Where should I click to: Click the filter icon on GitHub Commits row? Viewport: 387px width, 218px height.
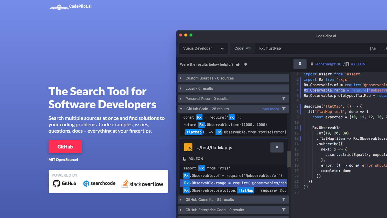(284, 200)
